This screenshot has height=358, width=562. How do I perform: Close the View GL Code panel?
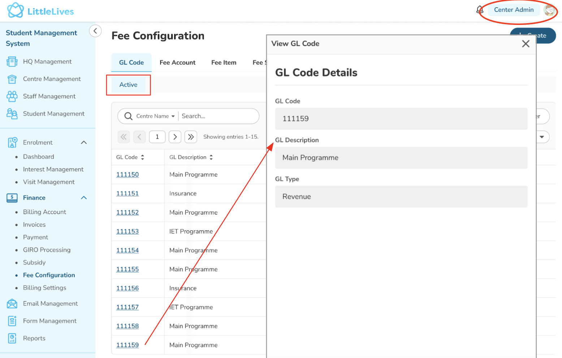[x=526, y=44]
